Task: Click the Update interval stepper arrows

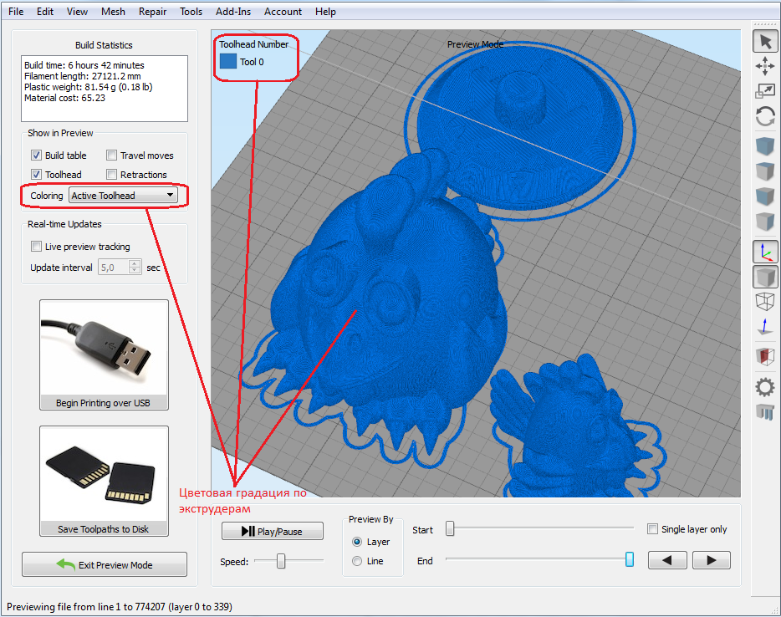Action: tap(134, 267)
